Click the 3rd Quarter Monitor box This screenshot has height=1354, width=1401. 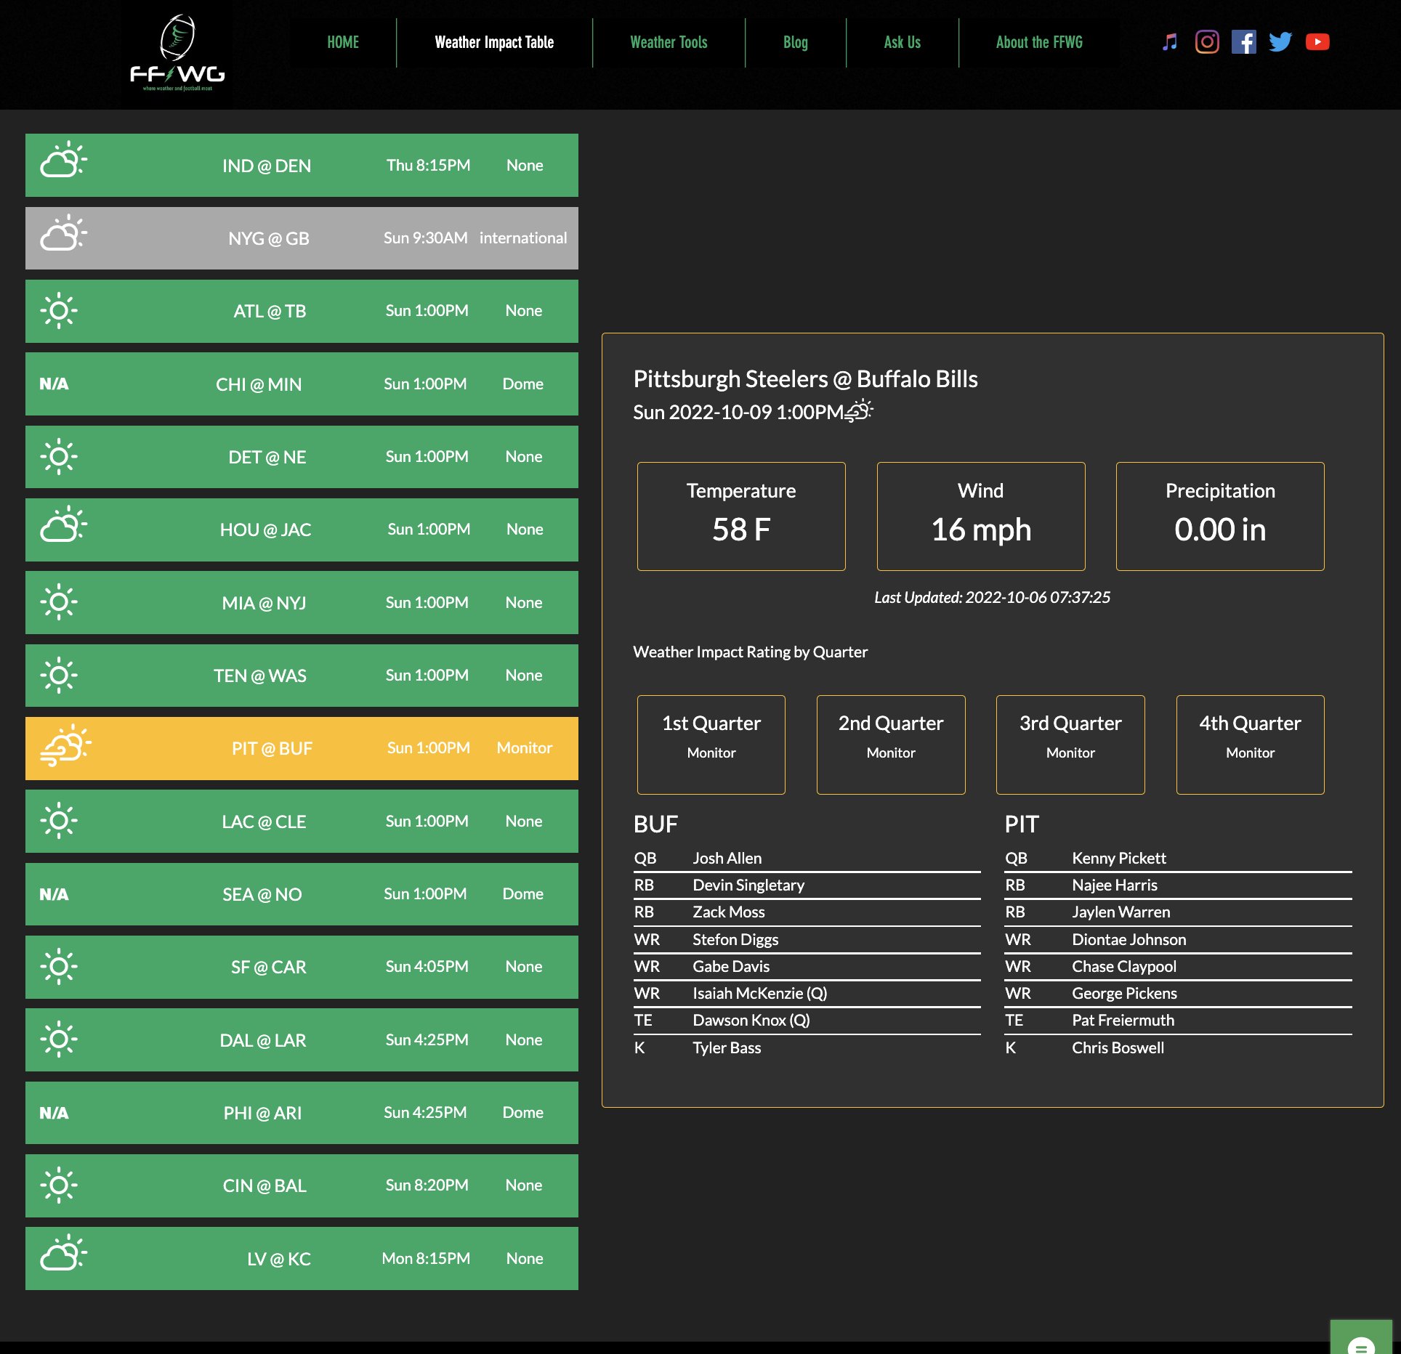coord(1070,745)
